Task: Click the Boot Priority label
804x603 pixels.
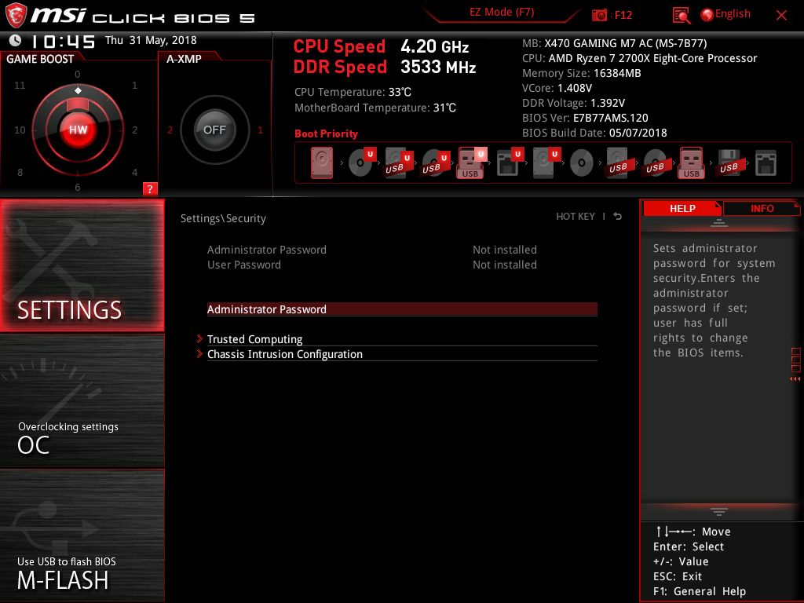Action: [x=326, y=133]
